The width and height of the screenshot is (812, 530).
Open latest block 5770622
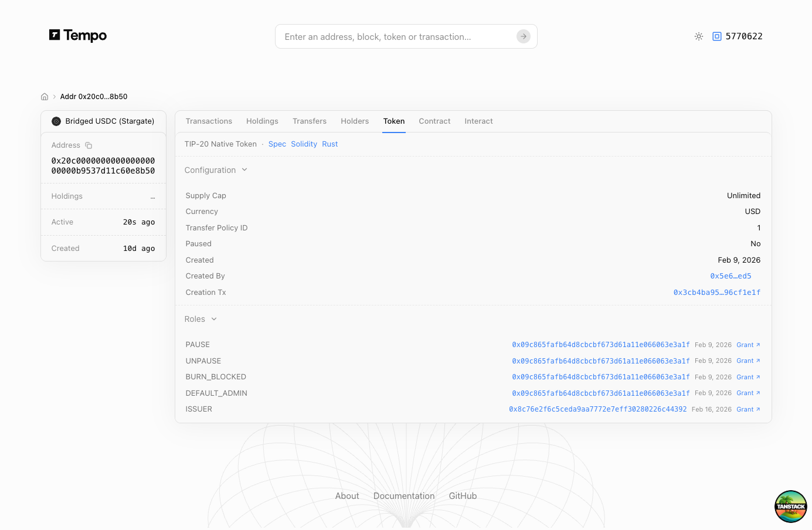pos(738,36)
